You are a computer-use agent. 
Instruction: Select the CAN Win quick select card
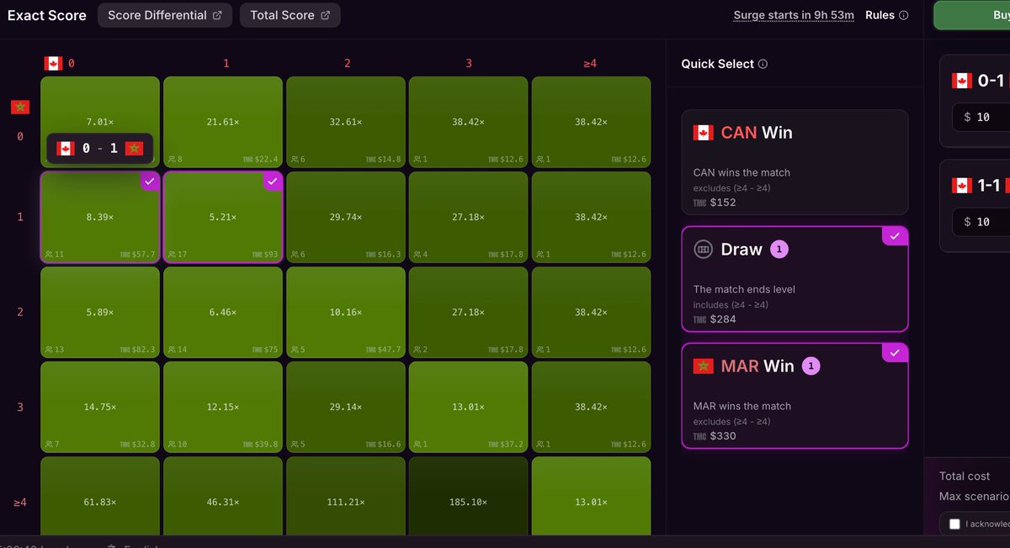coord(795,162)
